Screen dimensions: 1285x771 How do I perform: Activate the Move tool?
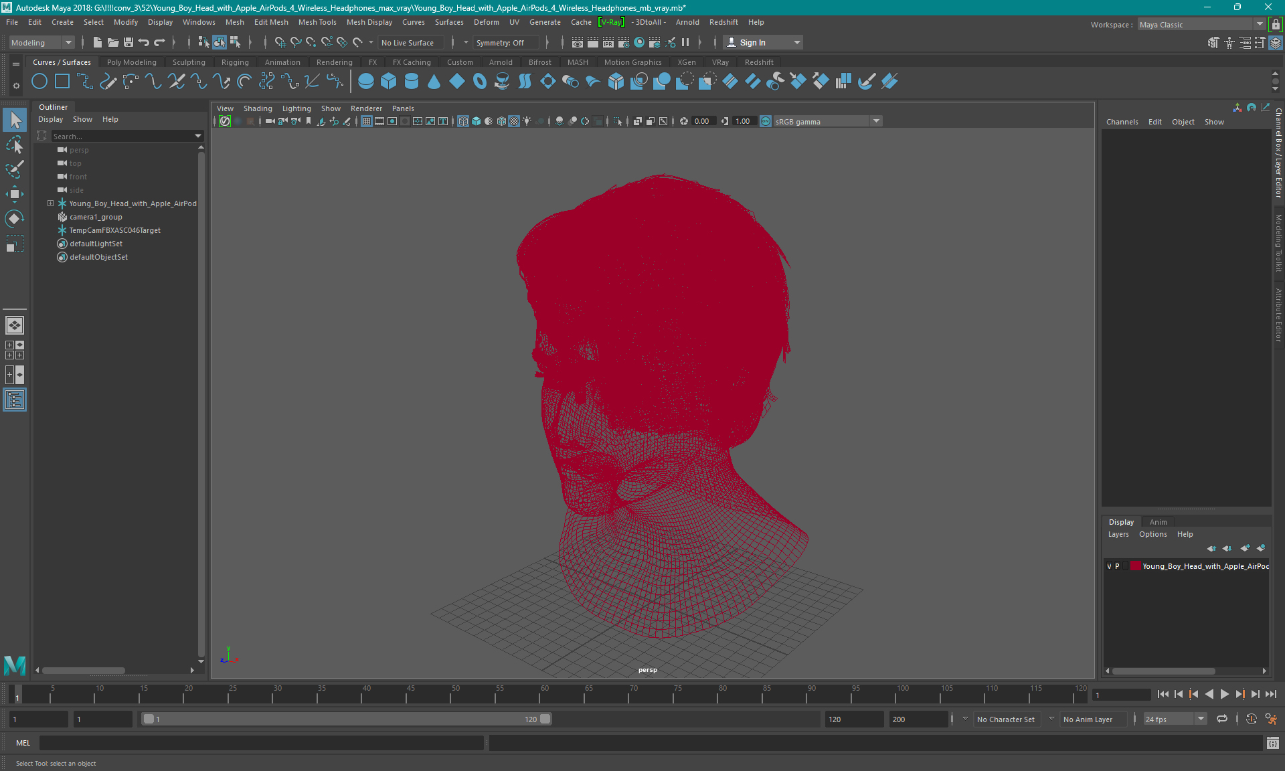coord(15,194)
